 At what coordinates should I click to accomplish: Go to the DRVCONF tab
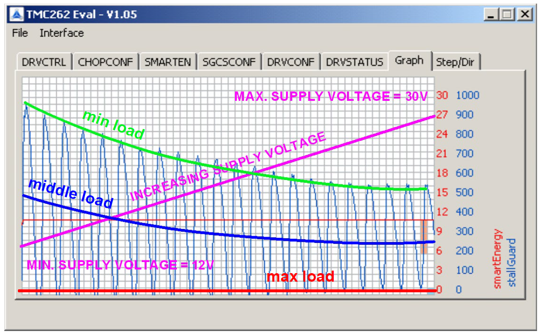tap(291, 62)
